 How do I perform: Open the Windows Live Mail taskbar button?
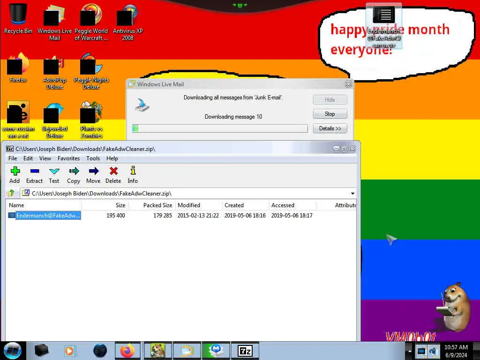[187, 351]
